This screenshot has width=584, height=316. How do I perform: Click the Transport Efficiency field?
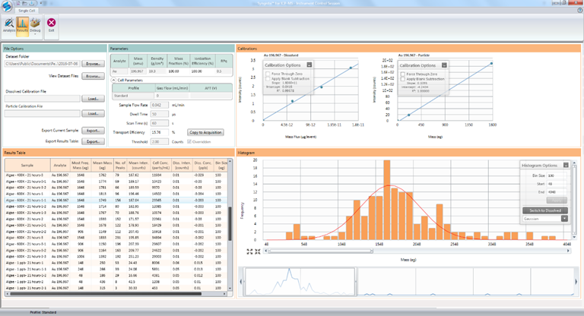(160, 132)
